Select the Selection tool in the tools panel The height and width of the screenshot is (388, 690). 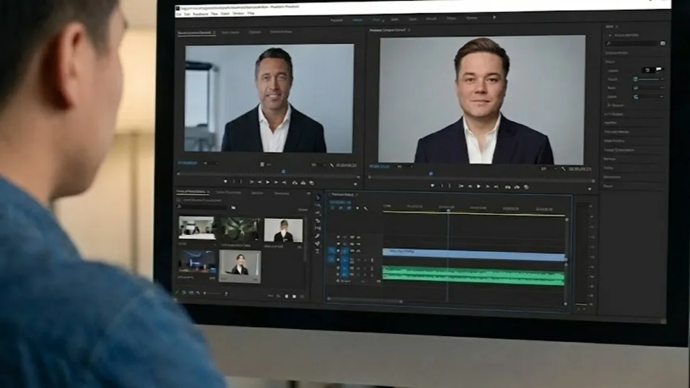tap(317, 197)
